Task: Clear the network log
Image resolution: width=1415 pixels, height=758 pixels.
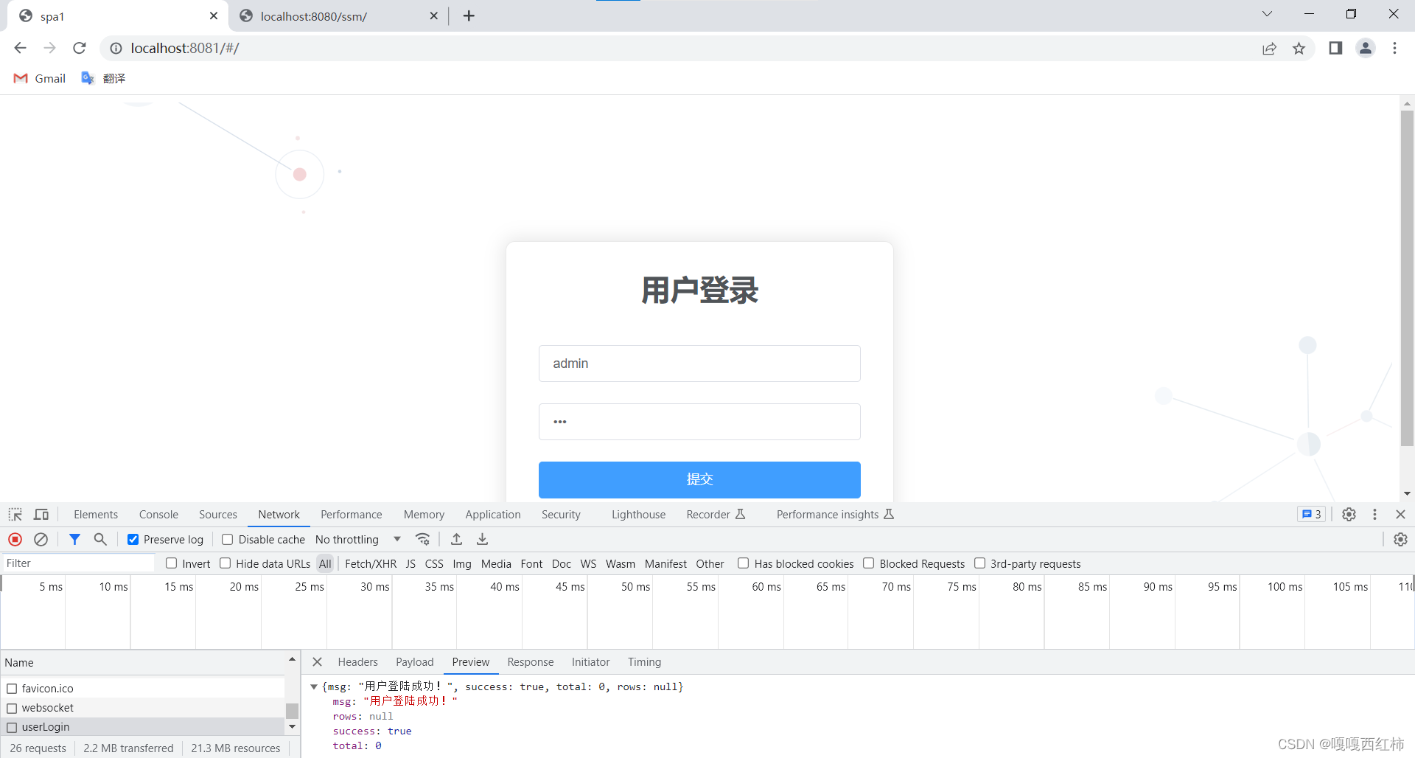Action: click(x=41, y=539)
